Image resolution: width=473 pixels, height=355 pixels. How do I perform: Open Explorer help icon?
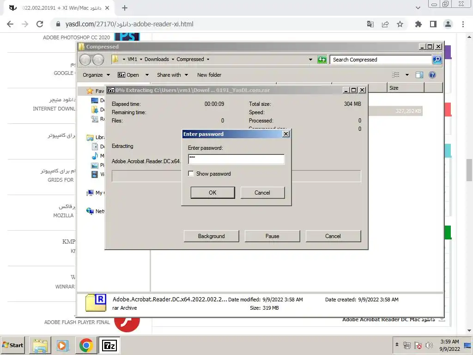pos(432,75)
